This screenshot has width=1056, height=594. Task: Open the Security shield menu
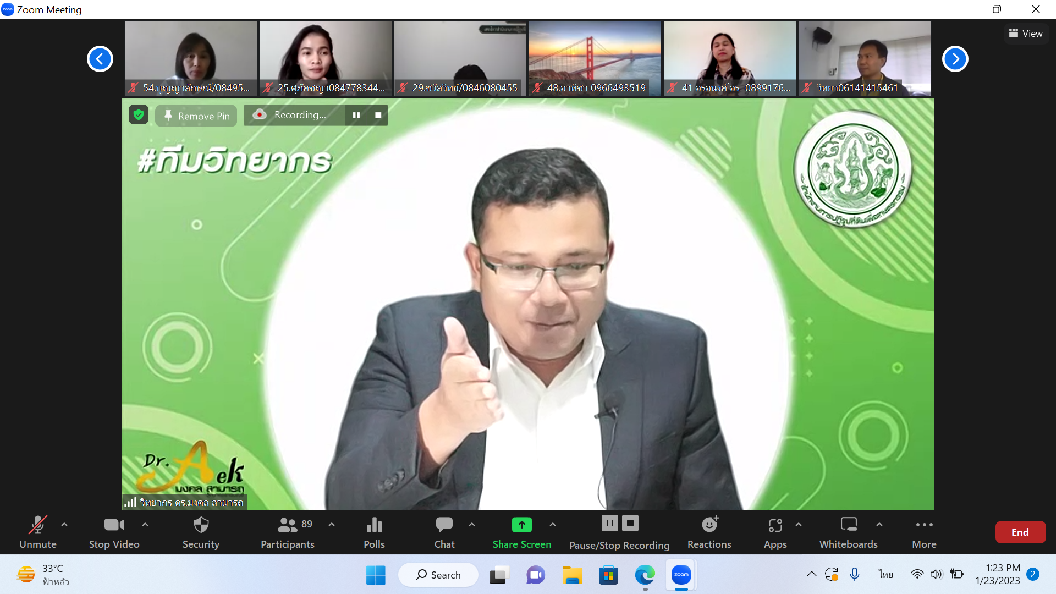click(201, 532)
